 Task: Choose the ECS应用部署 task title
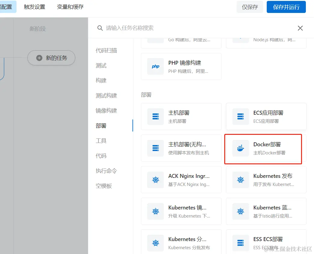tap(268, 113)
